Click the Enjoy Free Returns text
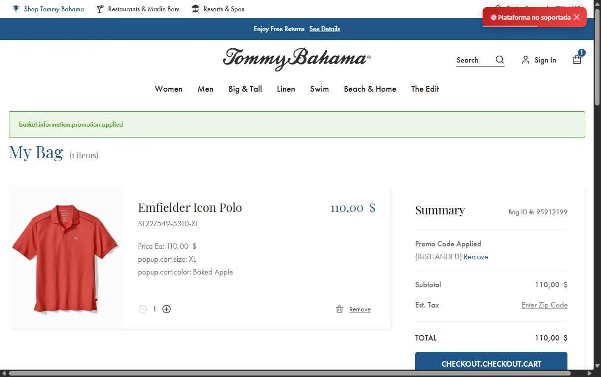The width and height of the screenshot is (601, 377). coord(279,29)
